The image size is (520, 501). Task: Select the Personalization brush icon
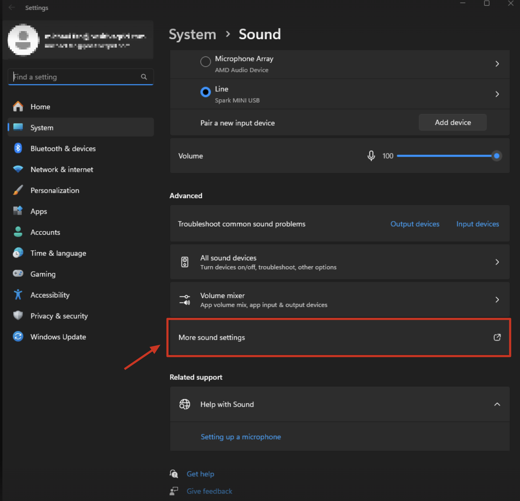(18, 190)
